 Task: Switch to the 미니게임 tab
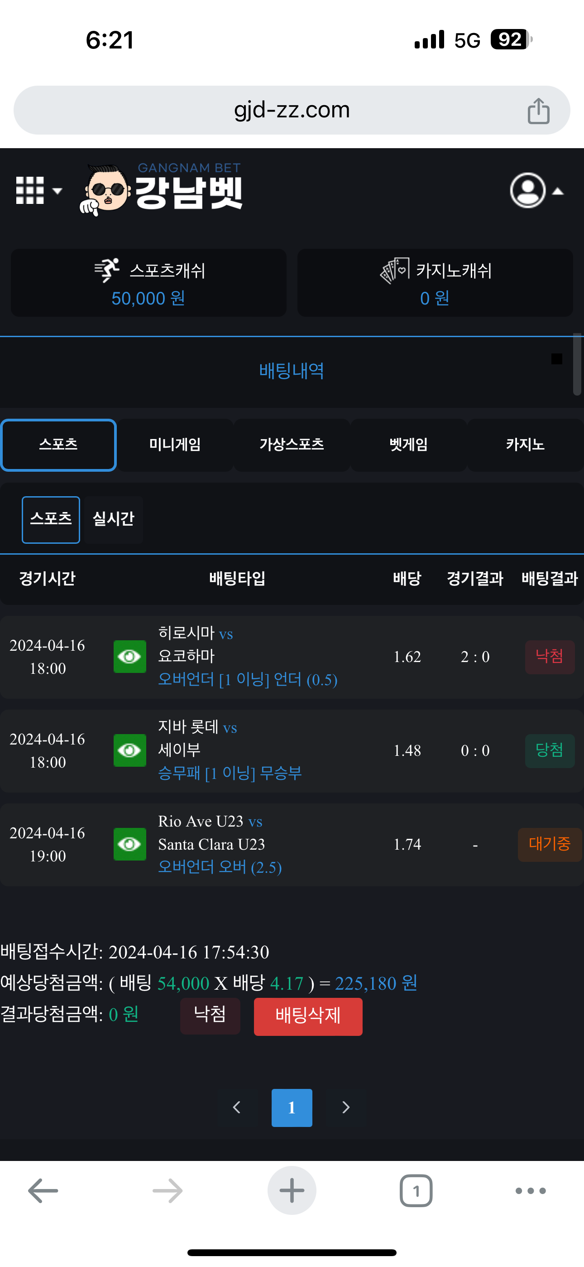point(175,445)
